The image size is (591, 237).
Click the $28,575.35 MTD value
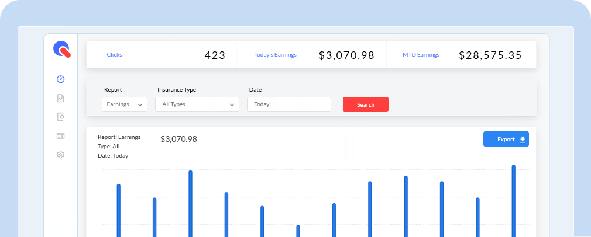[x=490, y=55]
